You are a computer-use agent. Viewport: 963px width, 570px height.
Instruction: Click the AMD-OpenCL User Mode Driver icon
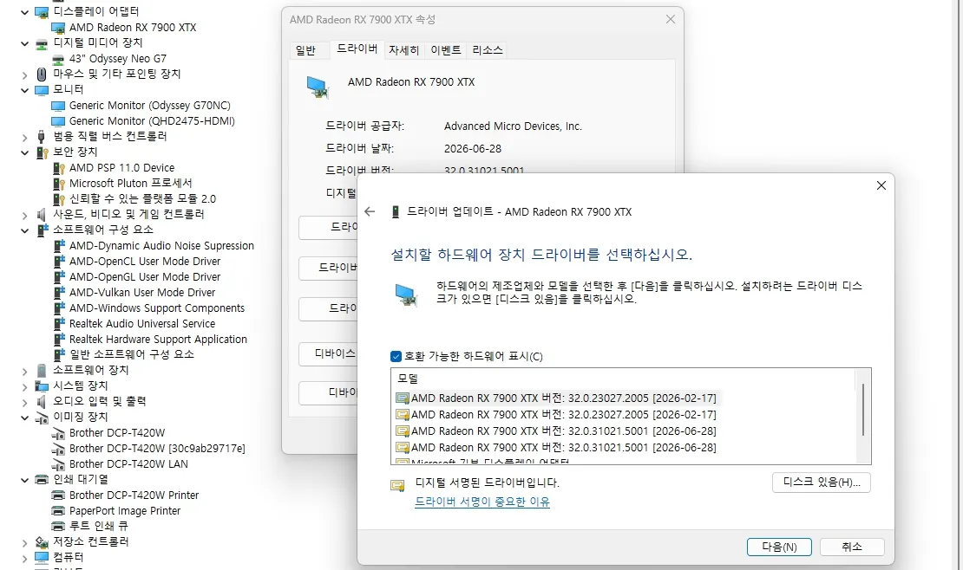59,262
